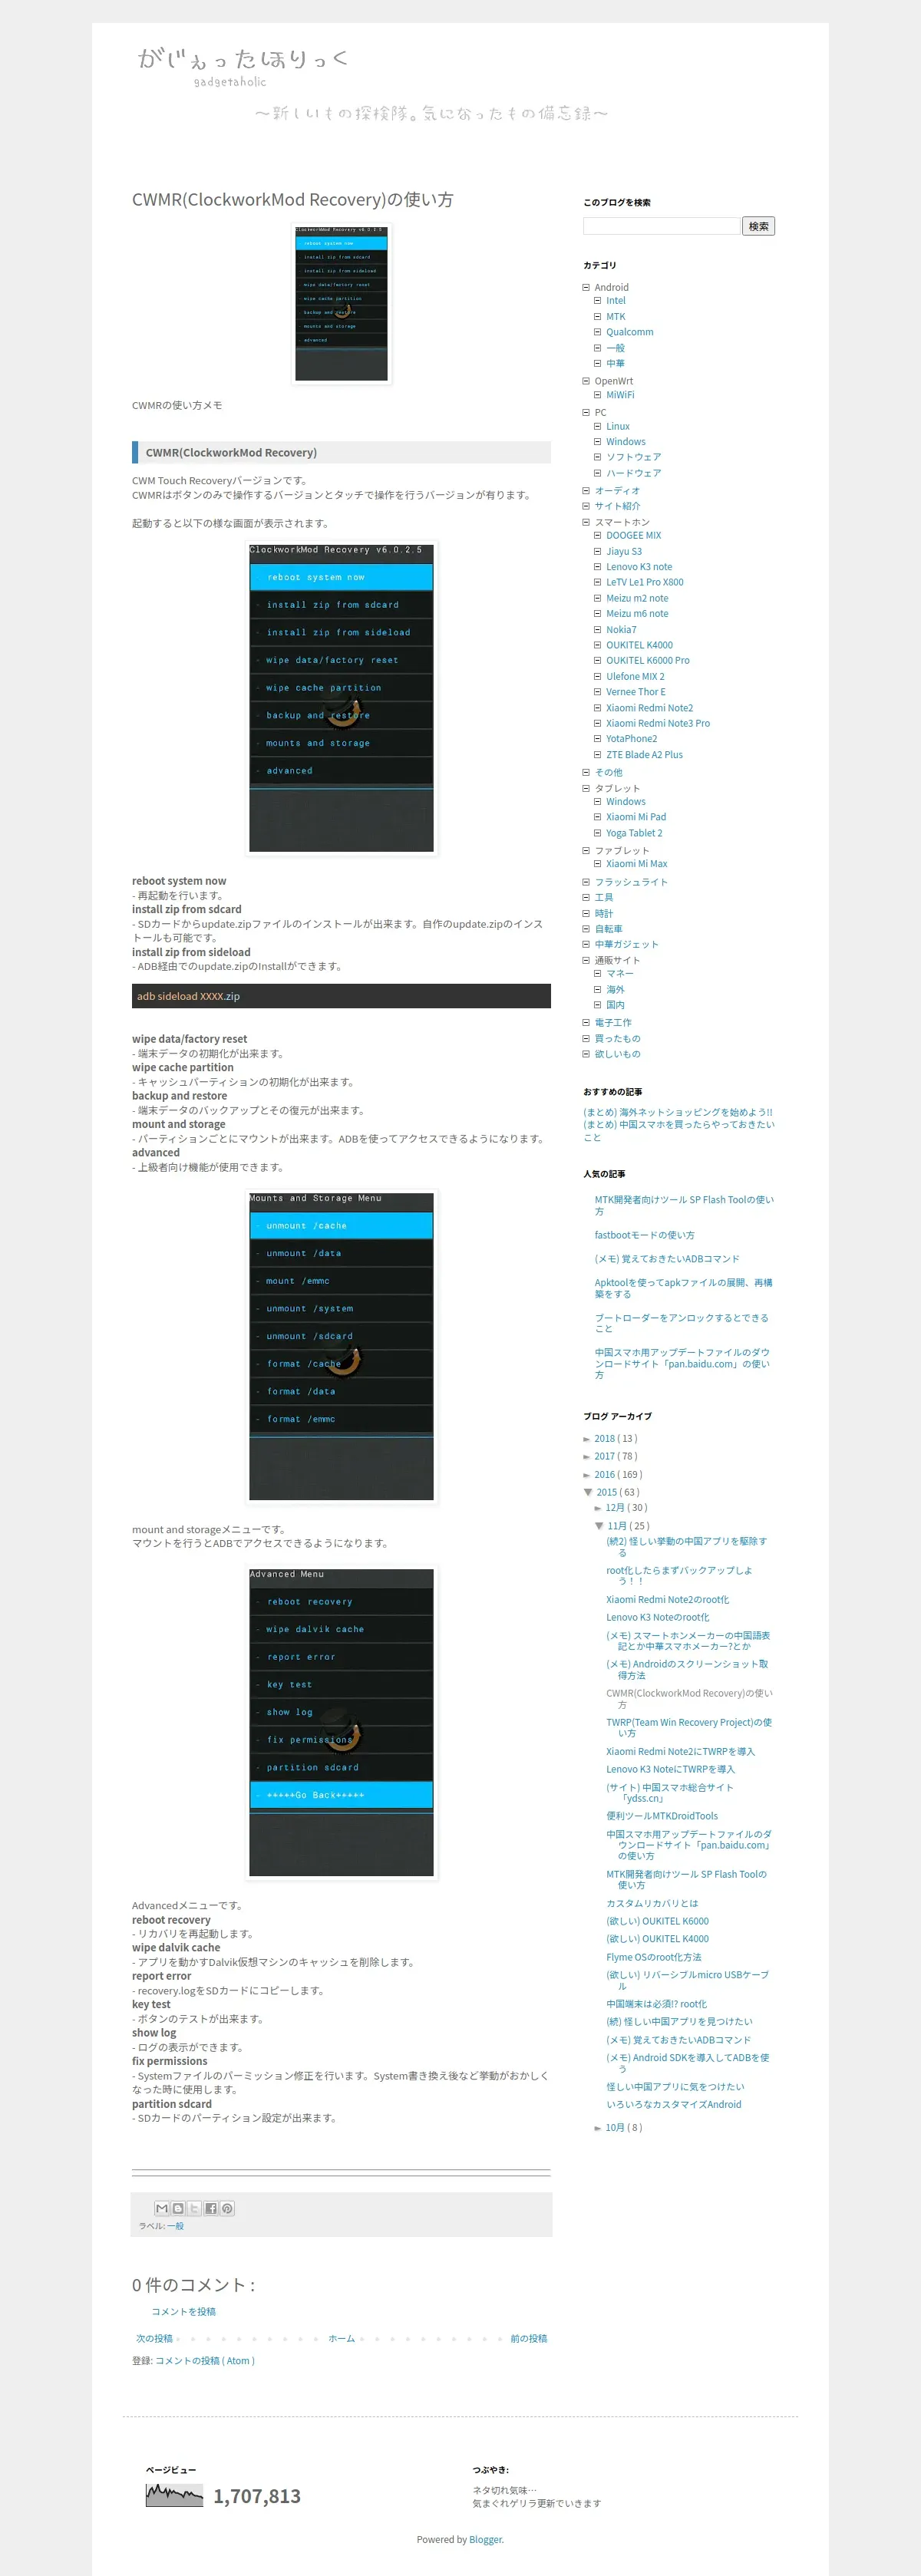Viewport: 921px width, 2576px height.
Task: Open the Intel category link
Action: click(x=616, y=301)
